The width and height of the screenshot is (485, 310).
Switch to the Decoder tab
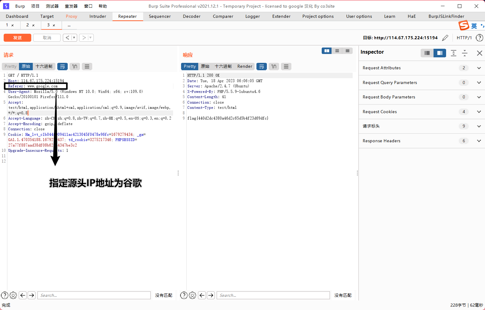191,17
